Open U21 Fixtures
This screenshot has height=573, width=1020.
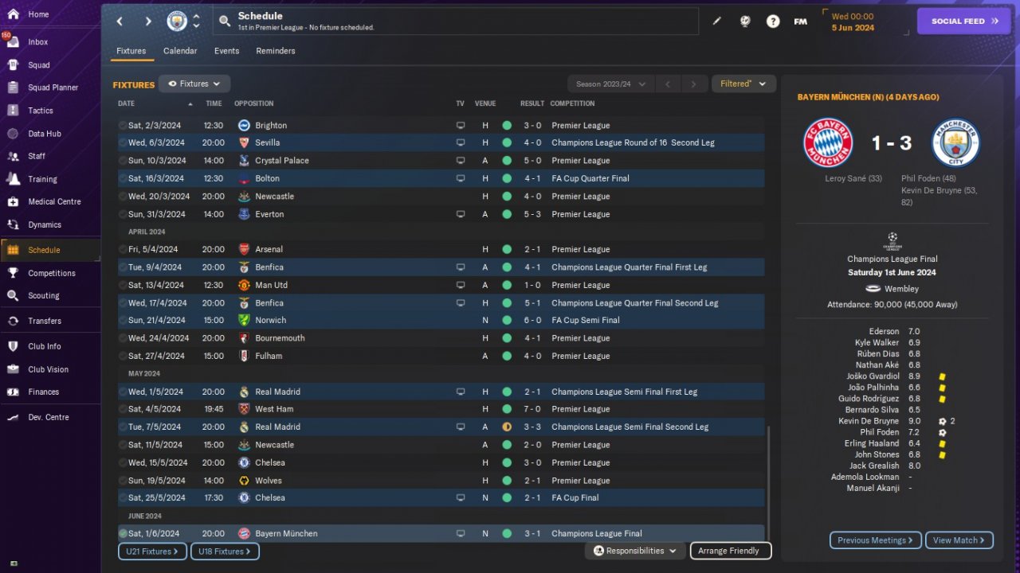[x=152, y=551]
